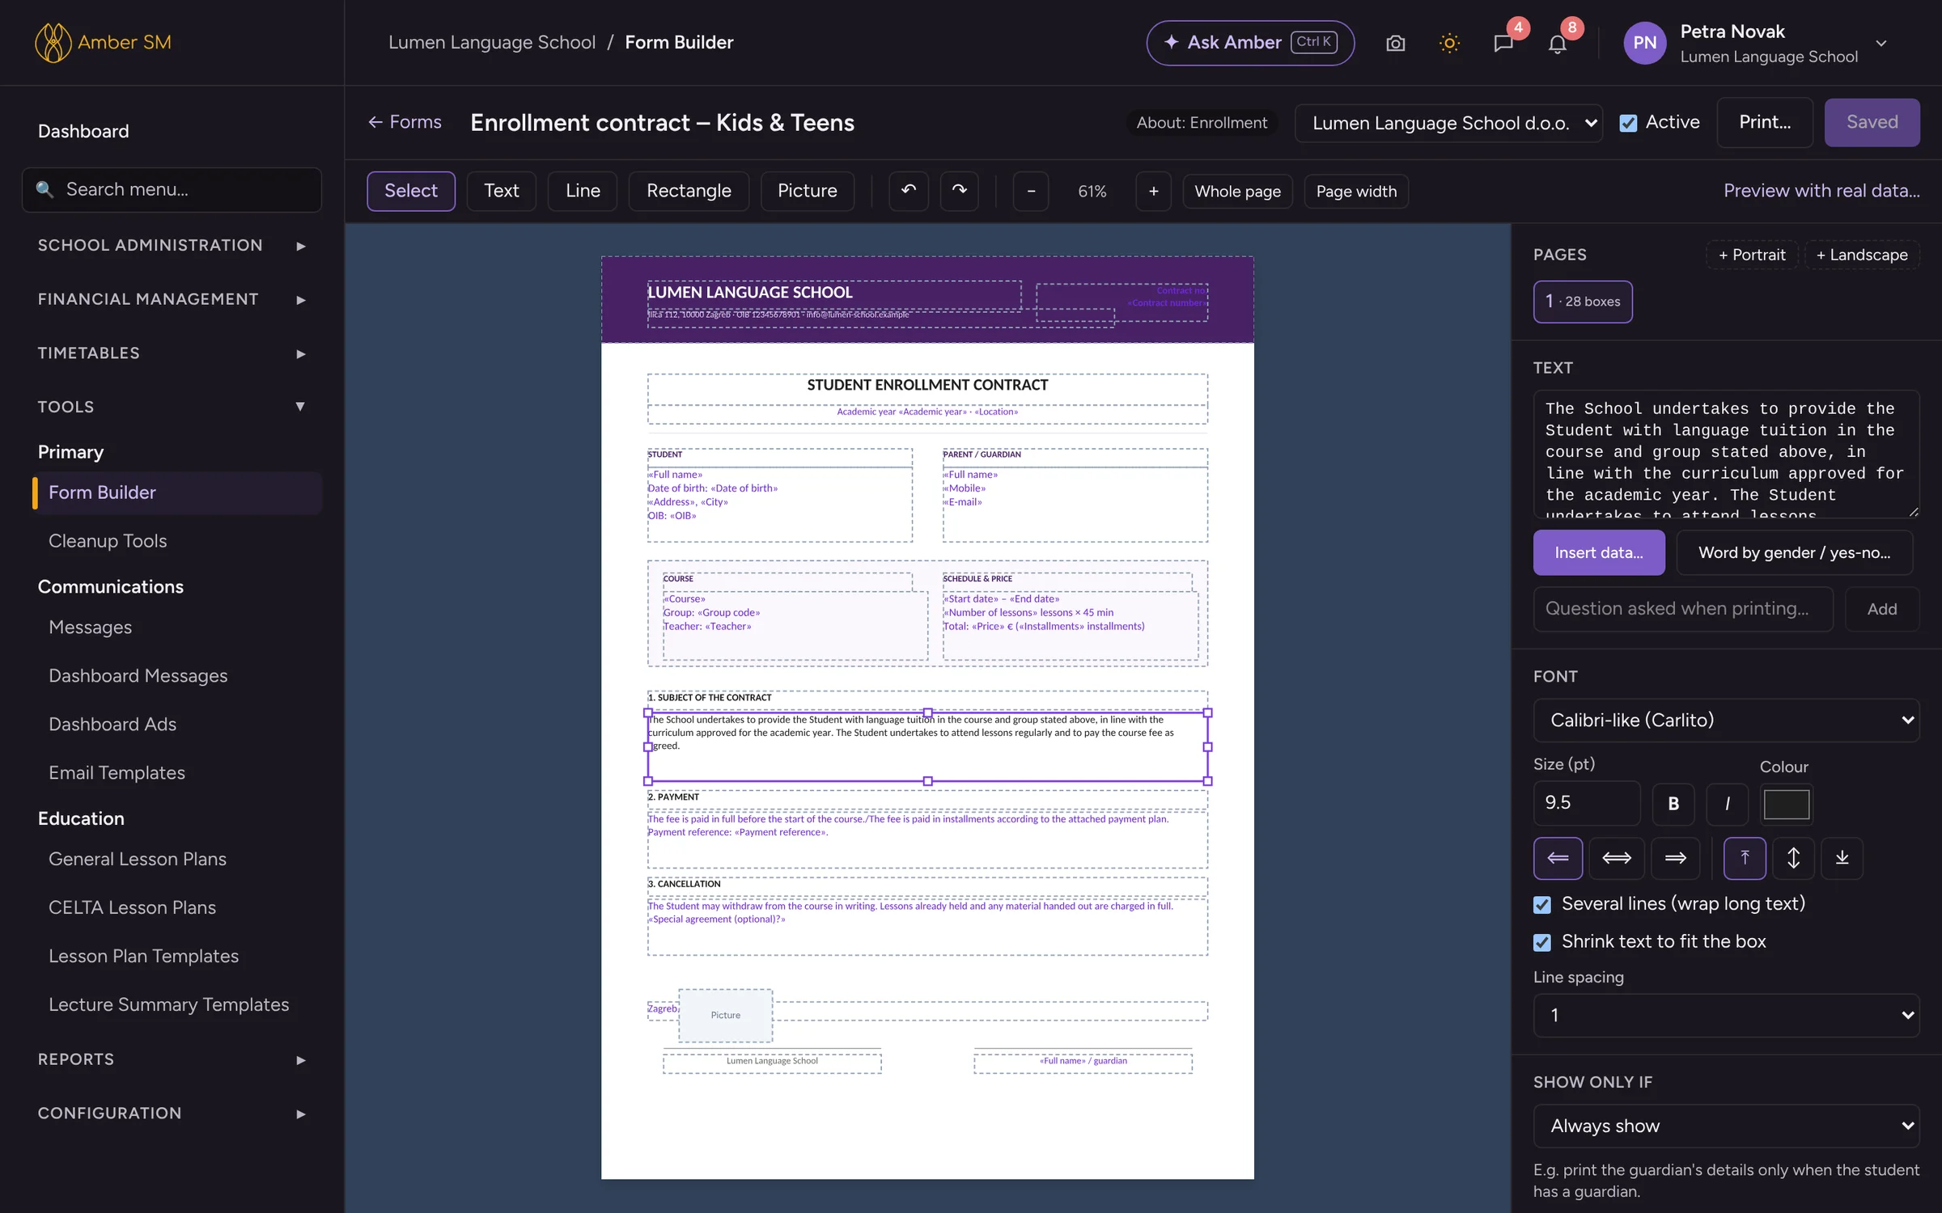Click the redo arrow icon

point(960,191)
